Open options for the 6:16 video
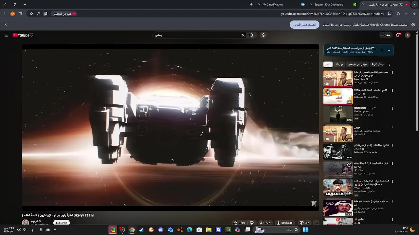The width and height of the screenshot is (419, 235). tap(392, 146)
